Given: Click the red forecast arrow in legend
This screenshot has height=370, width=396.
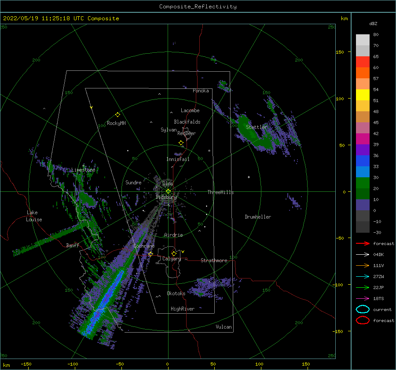Looking at the screenshot, I should [363, 243].
